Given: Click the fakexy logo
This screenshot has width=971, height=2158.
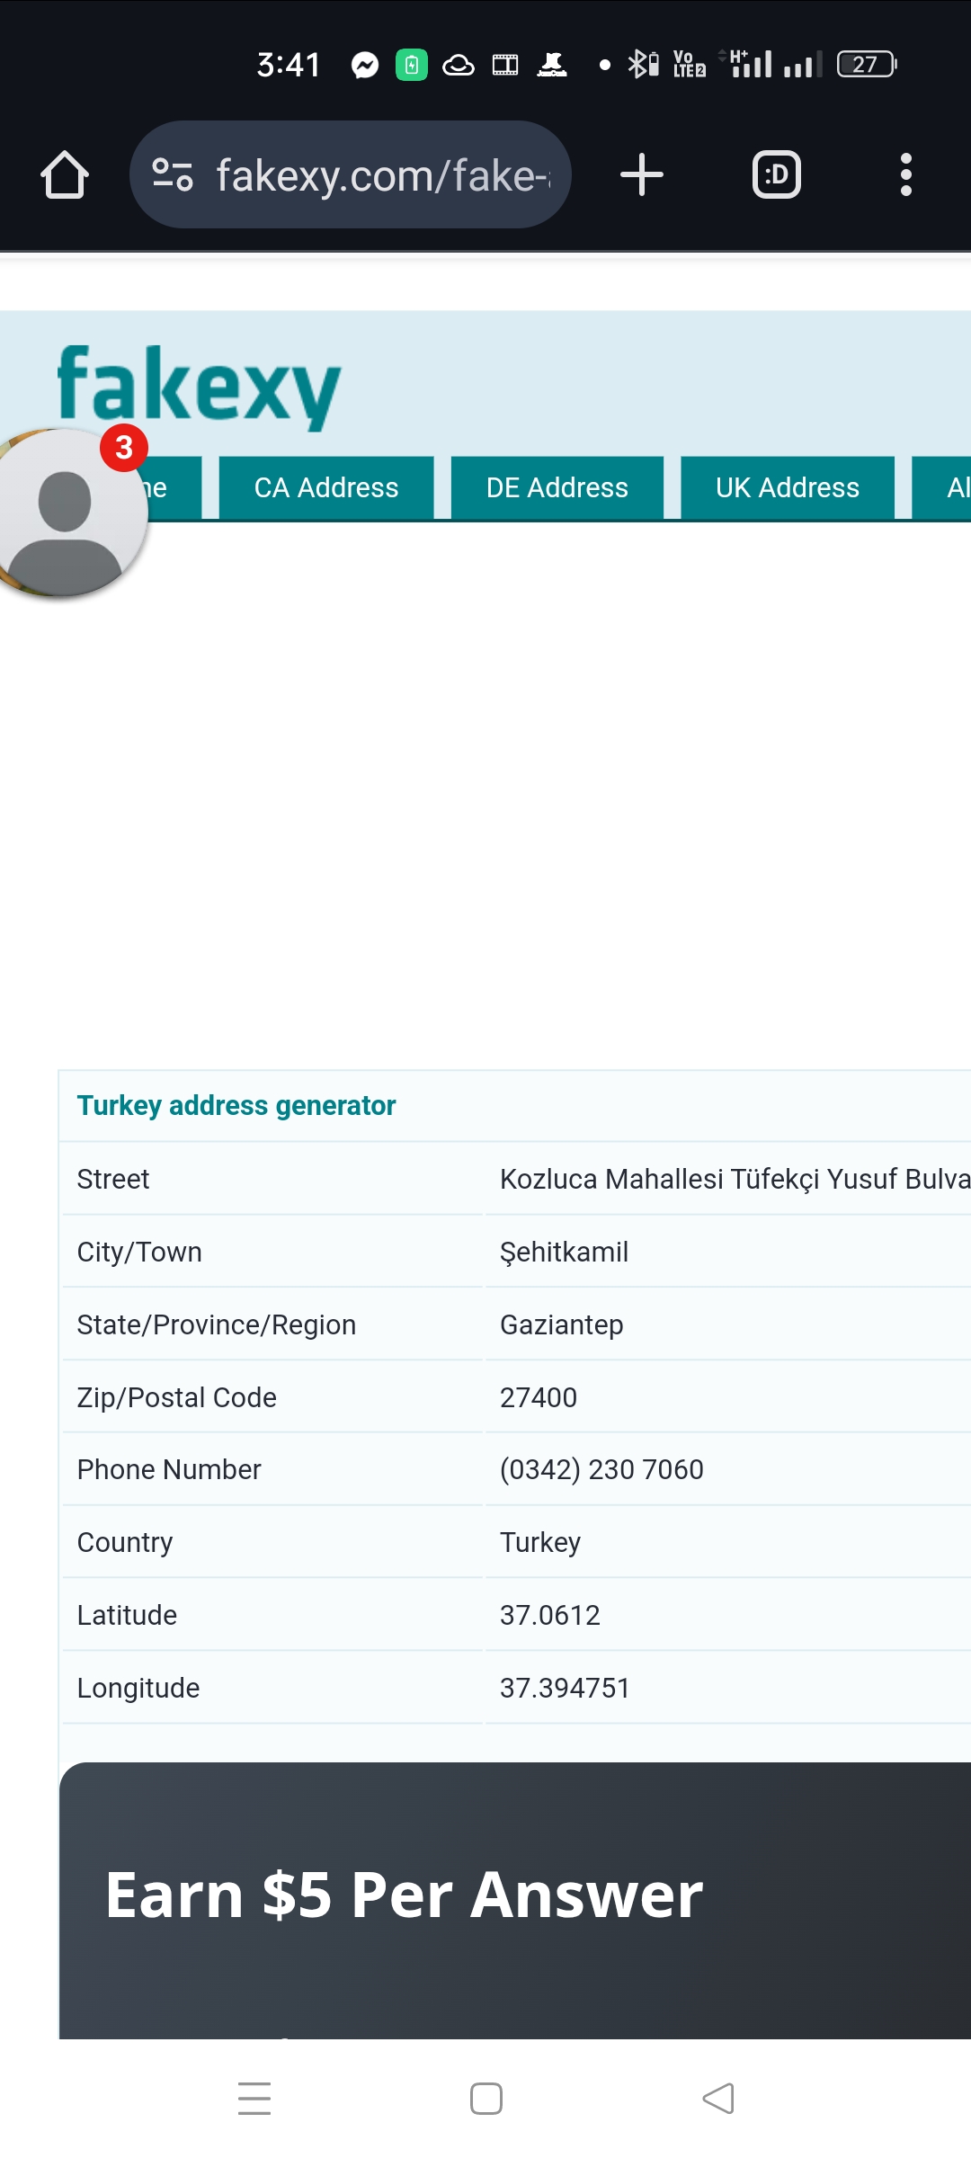Looking at the screenshot, I should tap(200, 386).
